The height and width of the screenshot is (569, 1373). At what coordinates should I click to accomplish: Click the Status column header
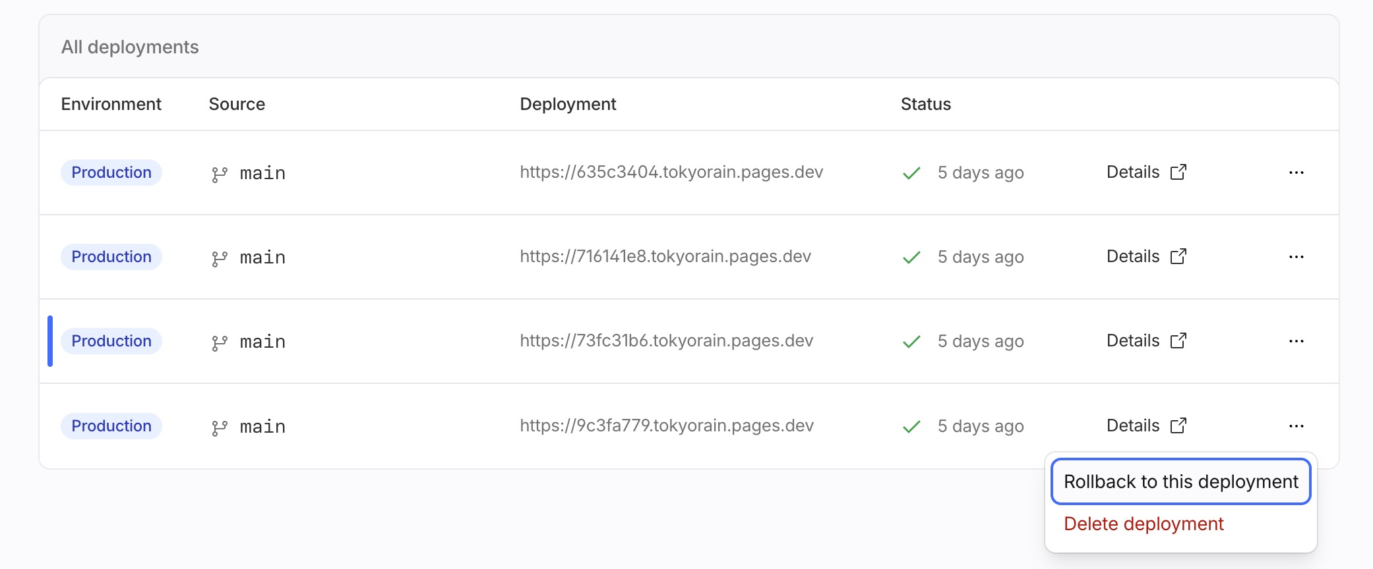point(926,104)
